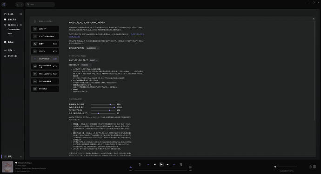Click the device icon beside Local

20,14
